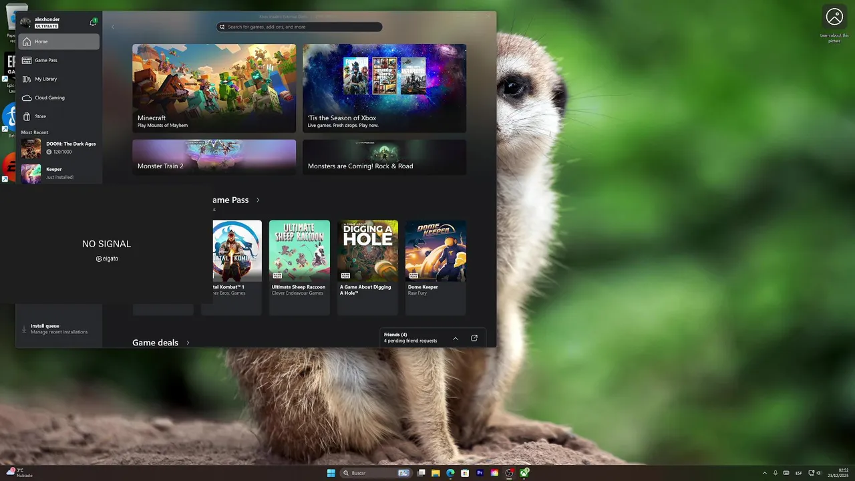Open DOOM: The Dark Ages recent game

59,148
